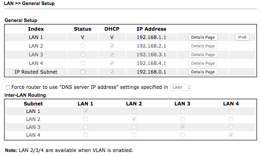Enable inter-LAN routing from LAN 1 to LAN 2
The height and width of the screenshot is (156, 261).
[x=134, y=111]
